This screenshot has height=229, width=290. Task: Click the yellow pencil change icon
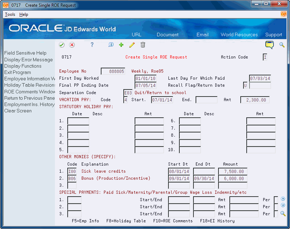tap(132, 45)
